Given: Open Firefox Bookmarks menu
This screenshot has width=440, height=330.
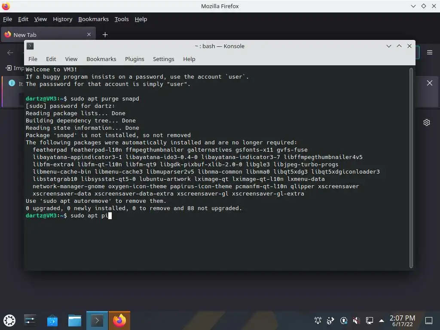Looking at the screenshot, I should [93, 19].
